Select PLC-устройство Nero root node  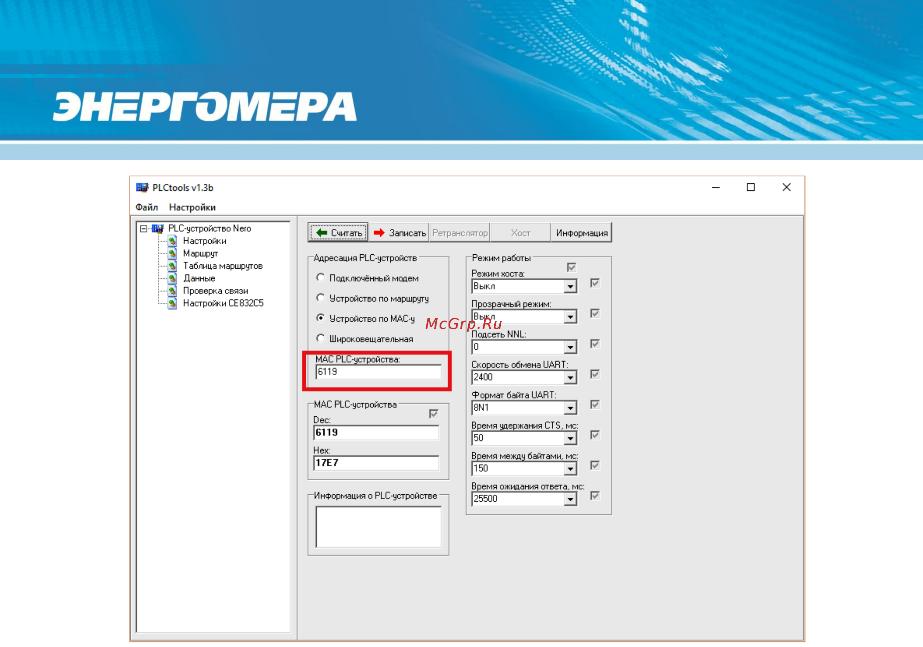point(209,228)
